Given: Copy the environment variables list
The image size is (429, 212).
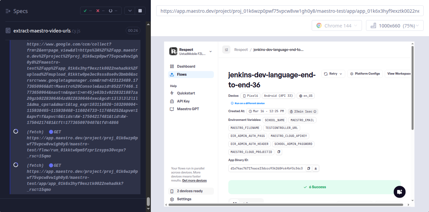Looking at the screenshot, I should pyautogui.click(x=279, y=152).
